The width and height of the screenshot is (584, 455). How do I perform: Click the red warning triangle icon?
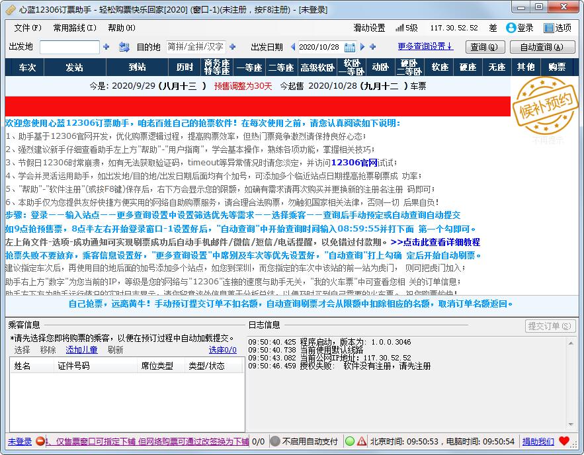362,442
